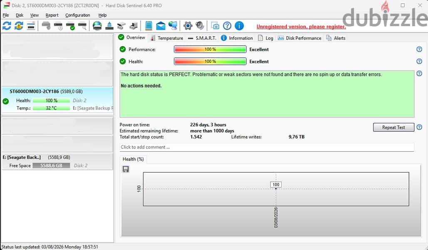Click the blue eject disk toolbar icon
Image resolution: width=428 pixels, height=250 pixels.
pyautogui.click(x=109, y=26)
